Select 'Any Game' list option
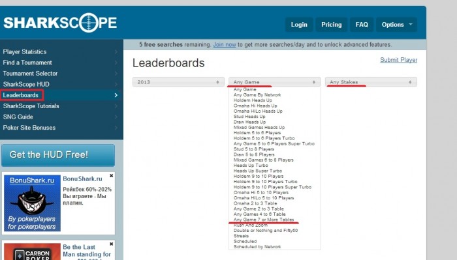The image size is (457, 260). click(x=245, y=89)
